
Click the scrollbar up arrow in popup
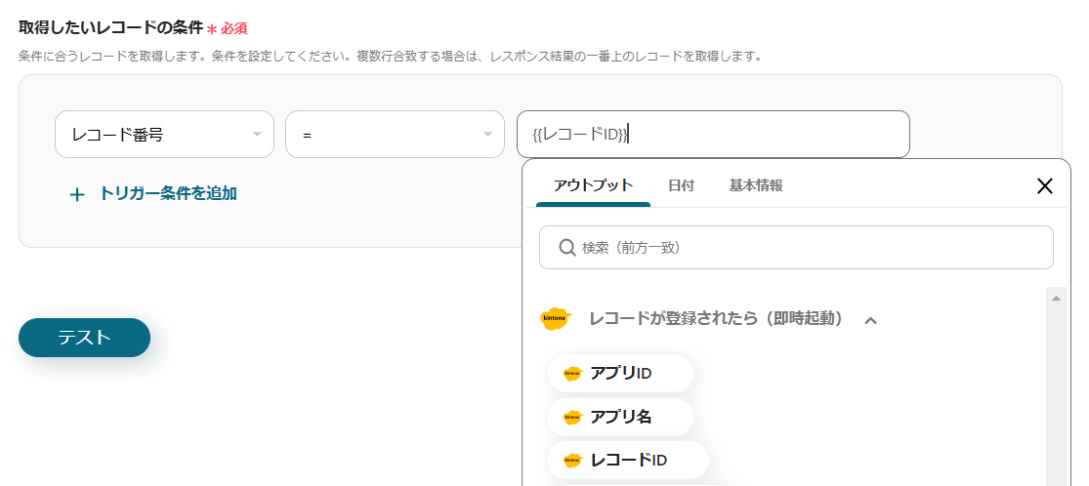point(1055,298)
